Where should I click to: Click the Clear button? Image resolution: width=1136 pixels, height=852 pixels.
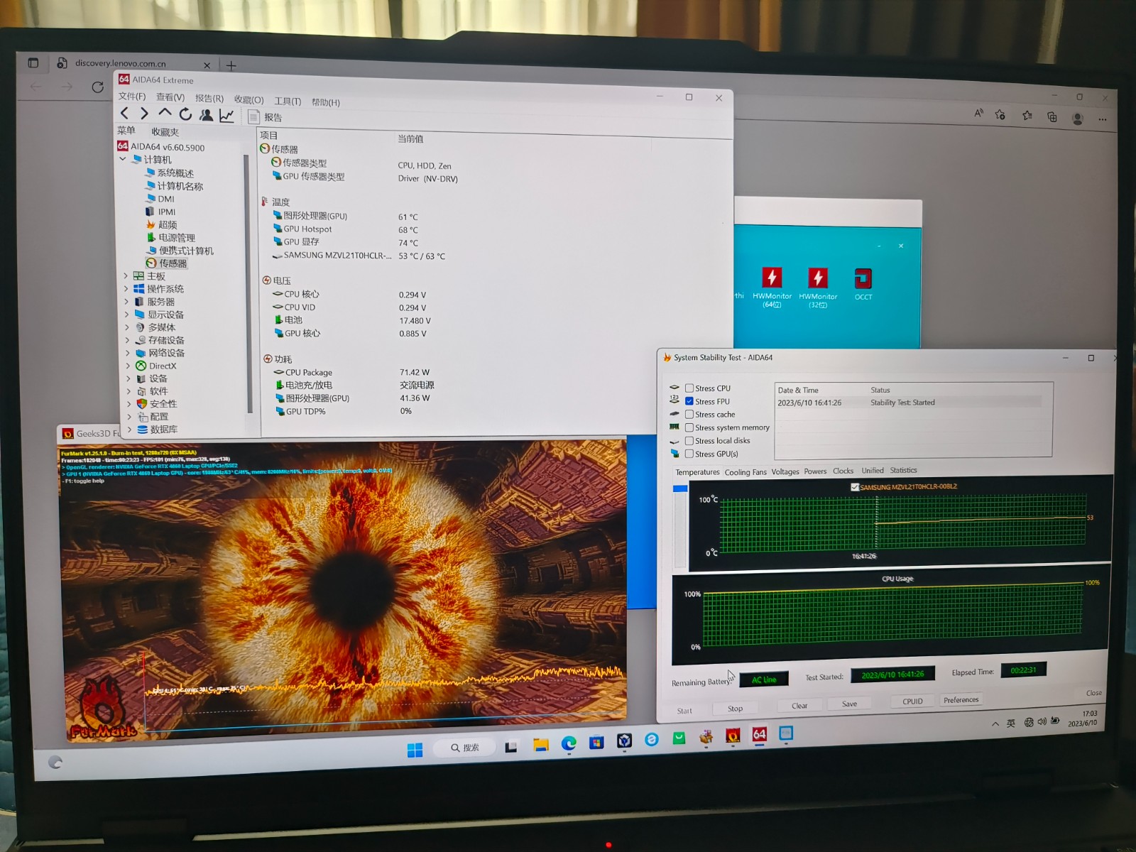point(799,705)
